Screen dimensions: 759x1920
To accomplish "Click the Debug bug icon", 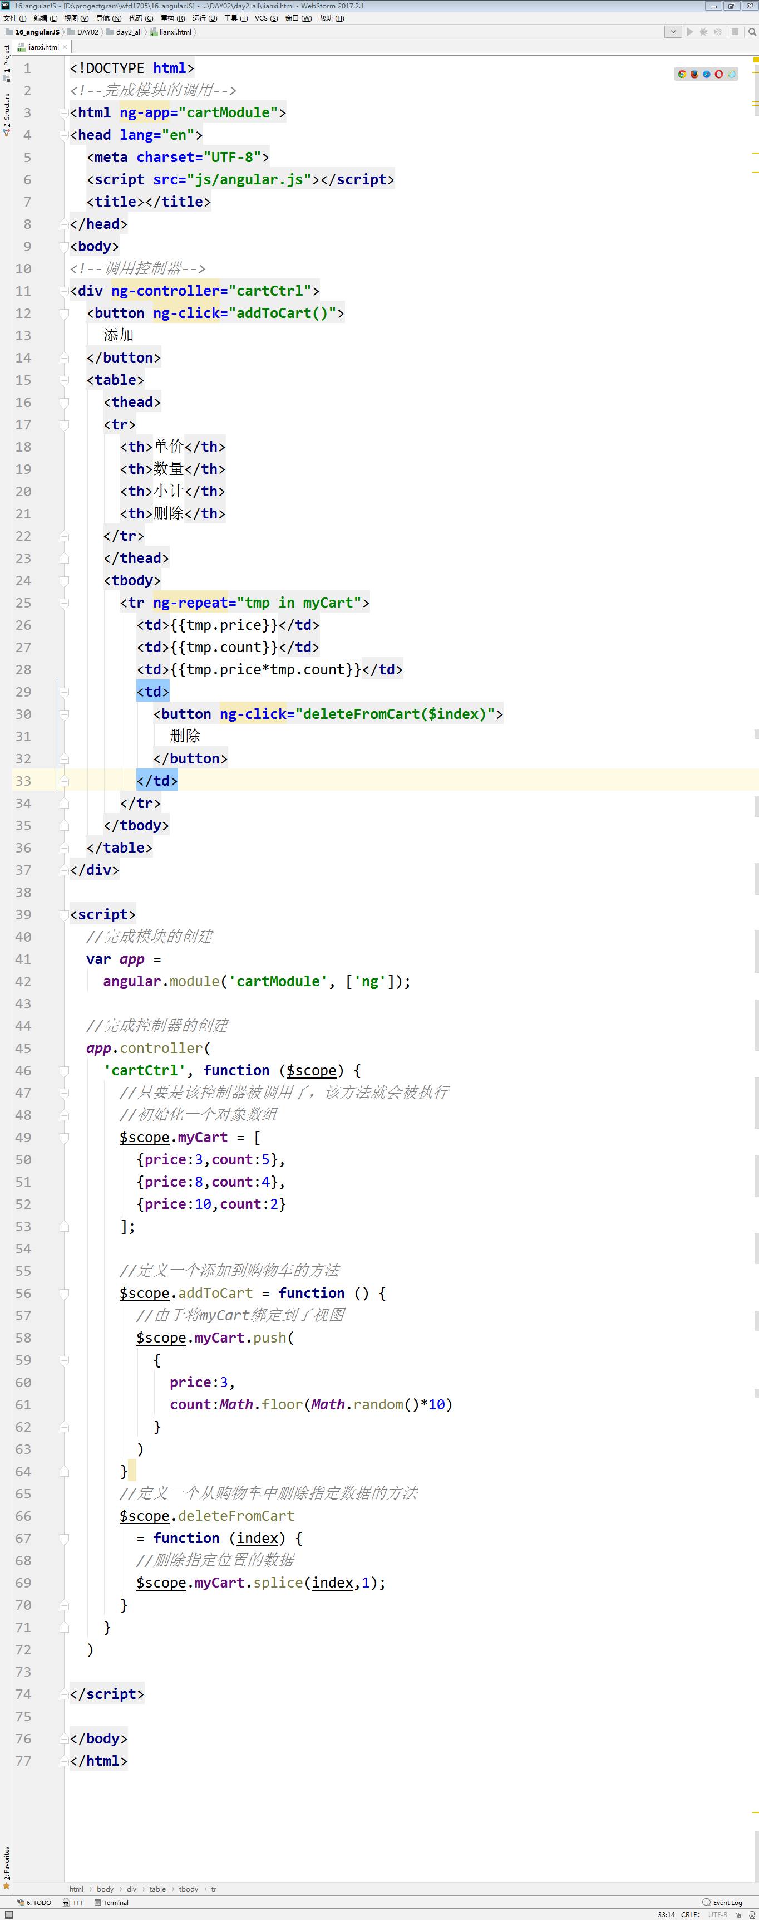I will click(703, 32).
